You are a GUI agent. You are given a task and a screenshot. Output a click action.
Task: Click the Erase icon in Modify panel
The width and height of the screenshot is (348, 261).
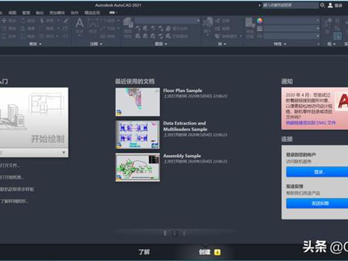point(66,21)
